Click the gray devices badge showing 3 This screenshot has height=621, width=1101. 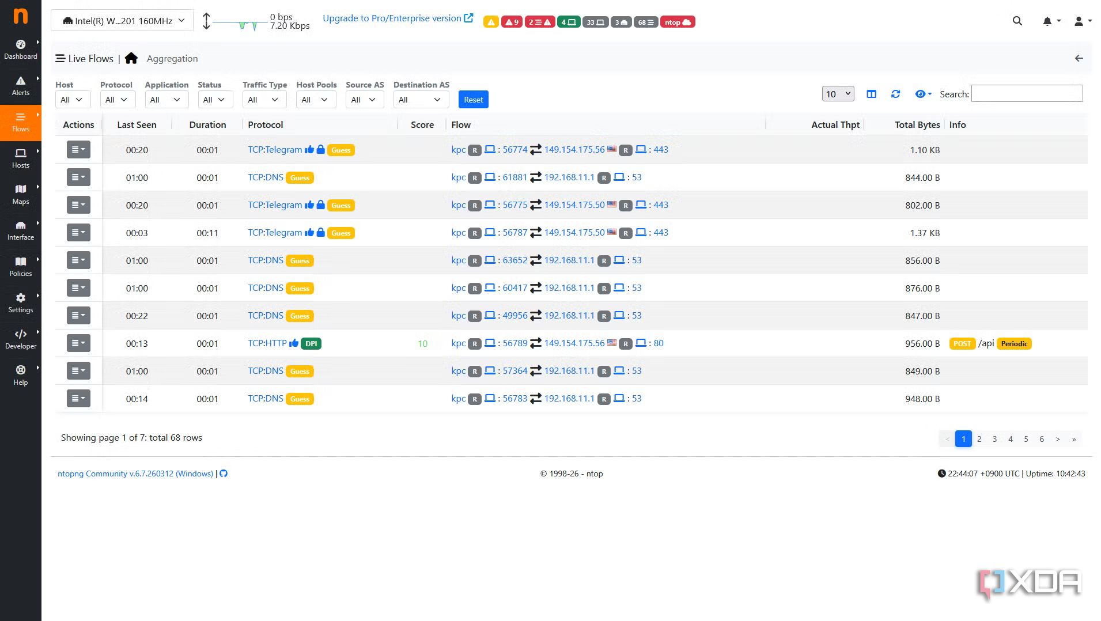click(621, 22)
